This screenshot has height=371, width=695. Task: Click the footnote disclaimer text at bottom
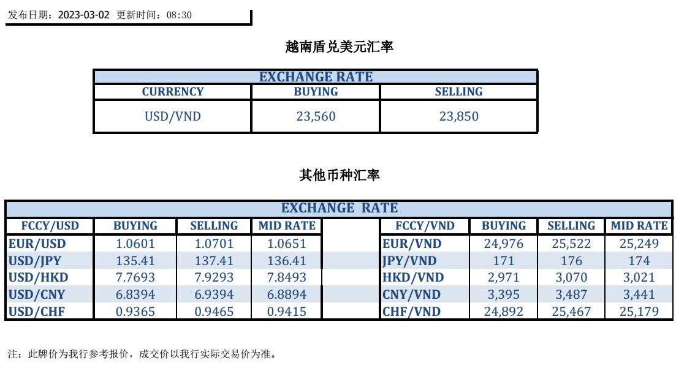point(142,354)
